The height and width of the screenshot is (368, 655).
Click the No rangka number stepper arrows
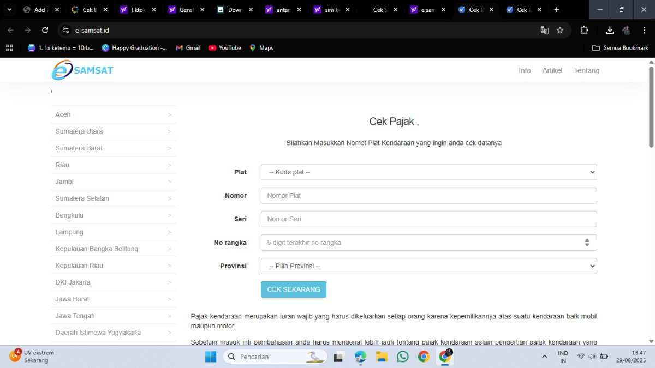click(587, 243)
